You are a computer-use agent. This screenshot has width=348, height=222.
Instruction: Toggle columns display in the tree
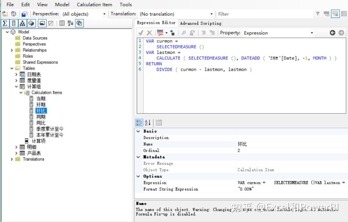tap(14, 23)
